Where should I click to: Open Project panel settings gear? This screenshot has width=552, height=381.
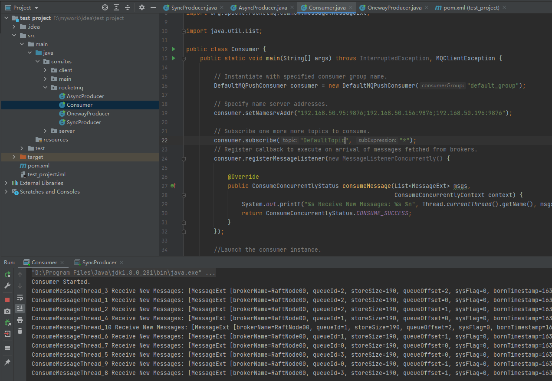click(142, 7)
